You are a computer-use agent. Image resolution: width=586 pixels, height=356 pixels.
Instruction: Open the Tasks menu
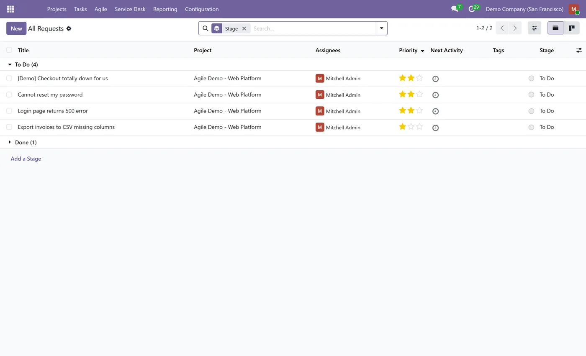pos(80,9)
